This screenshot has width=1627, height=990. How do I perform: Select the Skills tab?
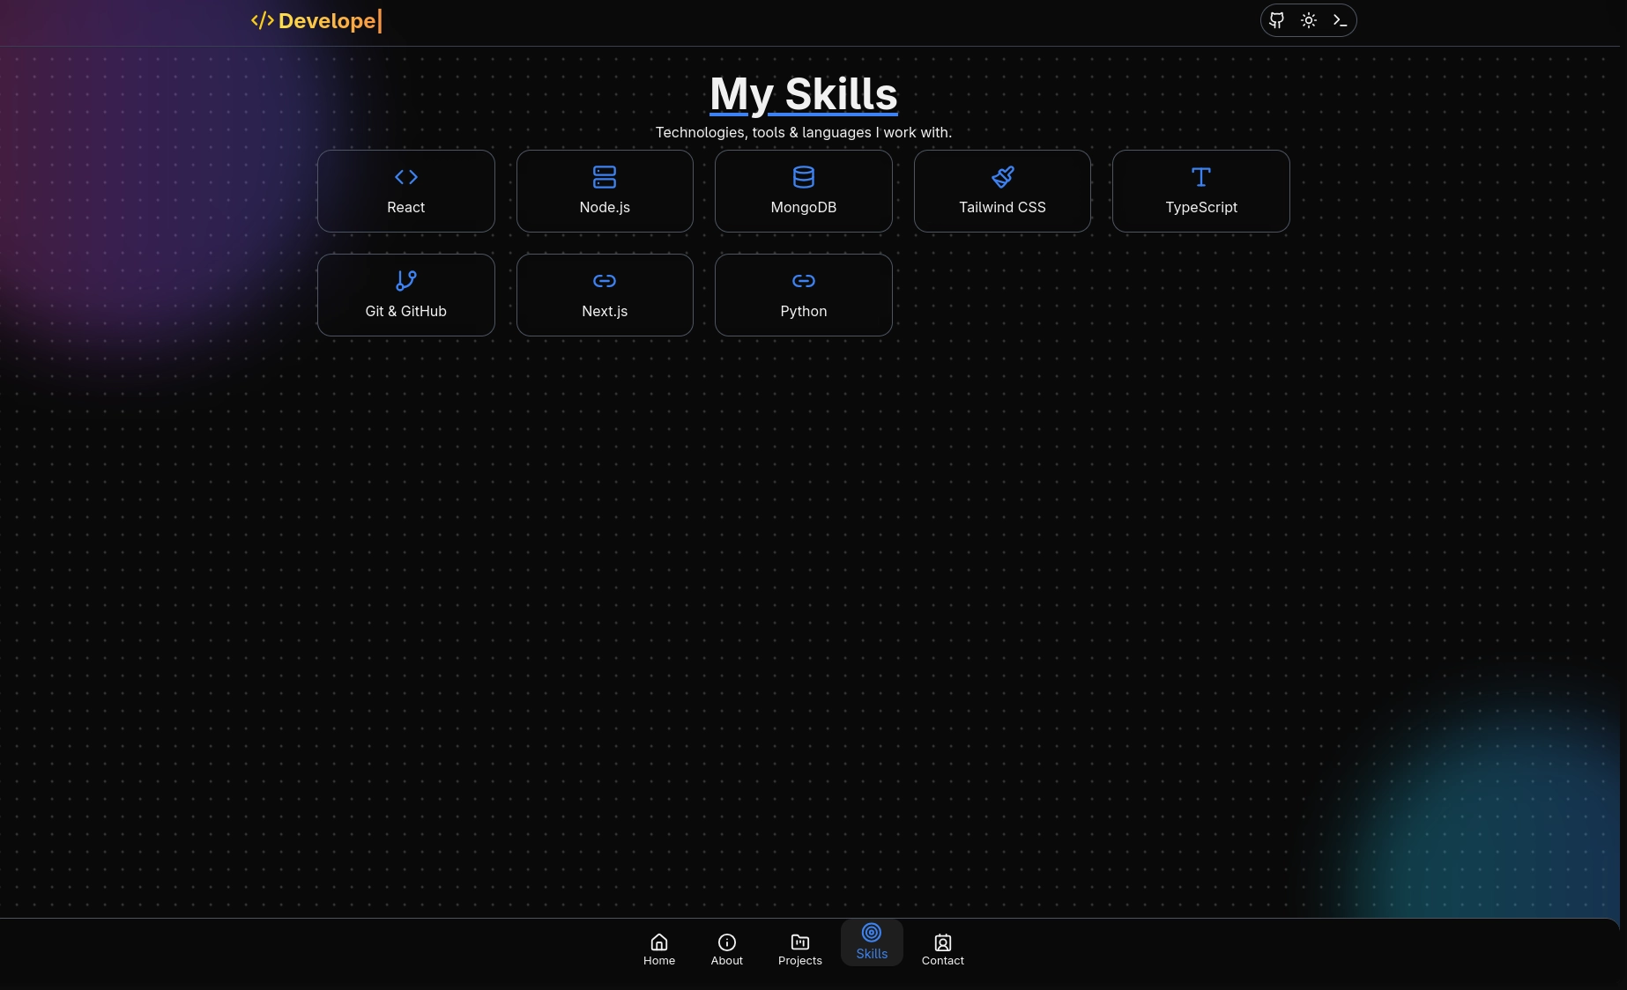(872, 942)
